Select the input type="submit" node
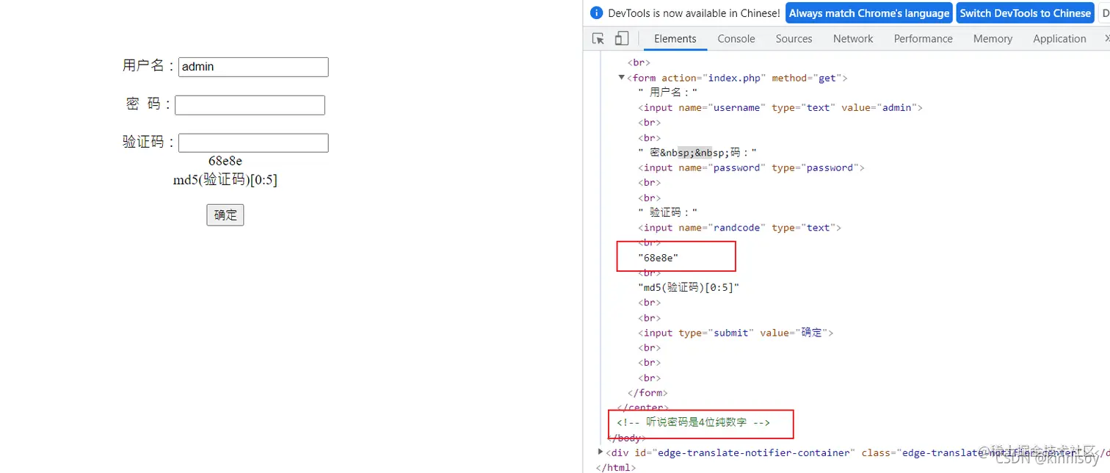Image resolution: width=1110 pixels, height=473 pixels. pyautogui.click(x=736, y=333)
